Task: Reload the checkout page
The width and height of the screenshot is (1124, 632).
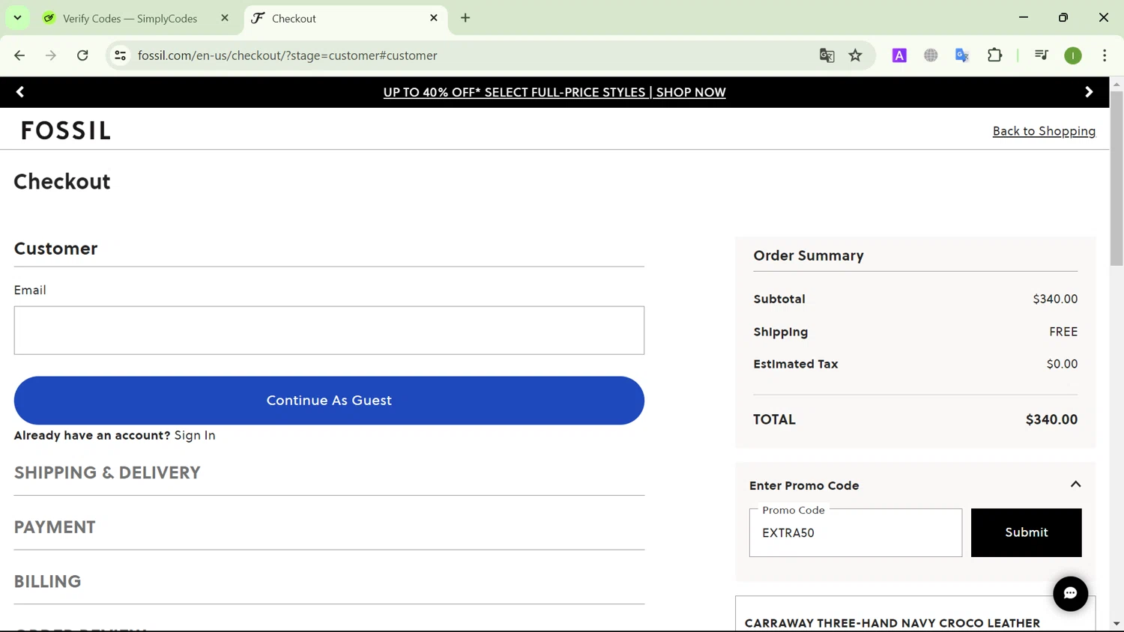Action: point(82,55)
